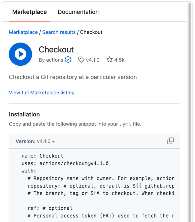Click the 'By actions' author text
Screen dimensions: 195x222
(x=51, y=60)
